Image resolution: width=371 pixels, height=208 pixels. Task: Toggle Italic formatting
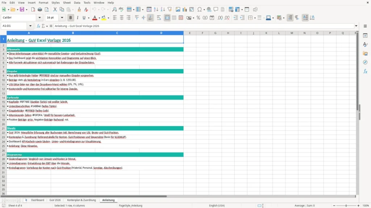pyautogui.click(x=78, y=18)
